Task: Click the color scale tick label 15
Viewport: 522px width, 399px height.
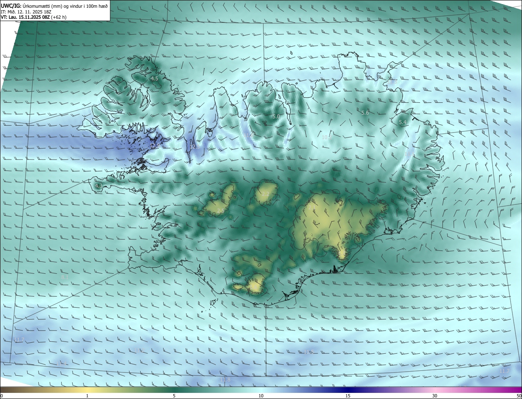Action: pos(348,396)
